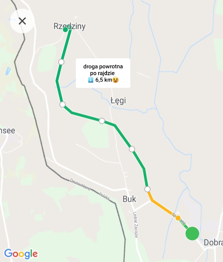223x262 pixels.
Task: Tap the Leśne Zacisze street label
Action: (135, 225)
